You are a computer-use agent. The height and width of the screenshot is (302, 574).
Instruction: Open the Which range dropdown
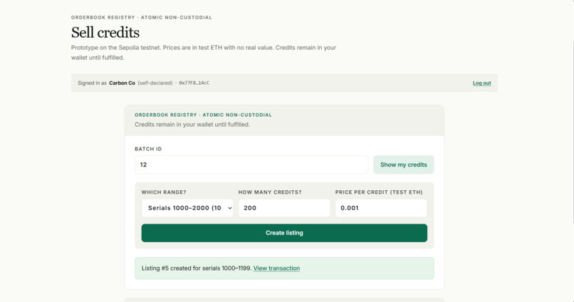[187, 208]
